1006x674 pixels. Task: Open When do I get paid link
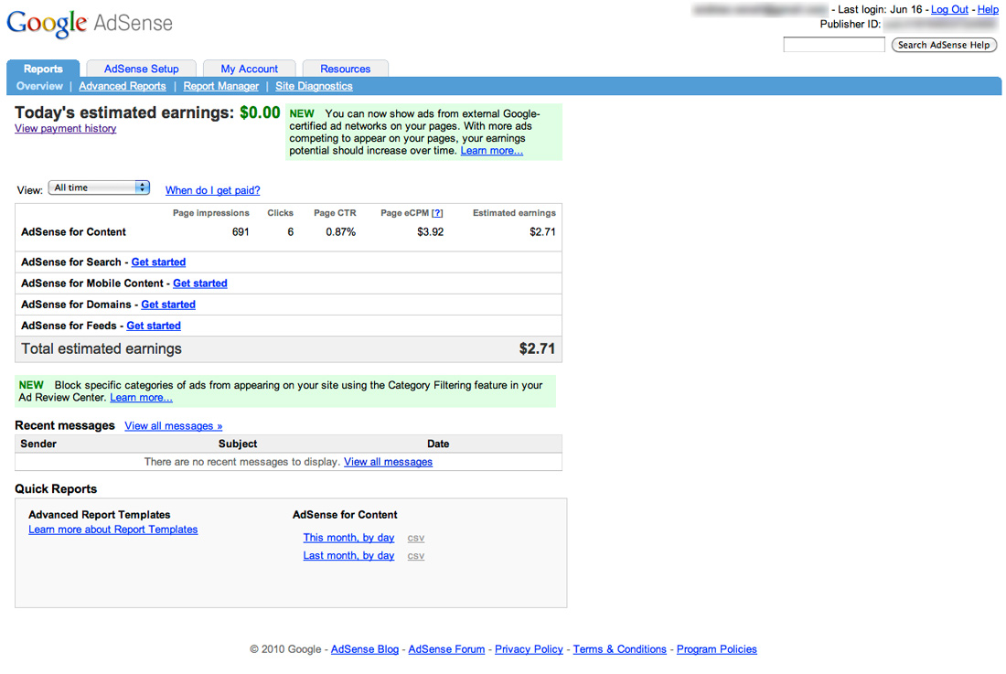click(212, 190)
